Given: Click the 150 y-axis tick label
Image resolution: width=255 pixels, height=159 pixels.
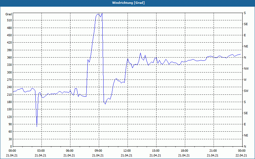Looking at the screenshot, I should [x=9, y=109].
